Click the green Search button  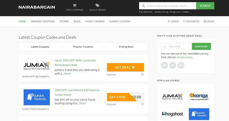point(205,6)
